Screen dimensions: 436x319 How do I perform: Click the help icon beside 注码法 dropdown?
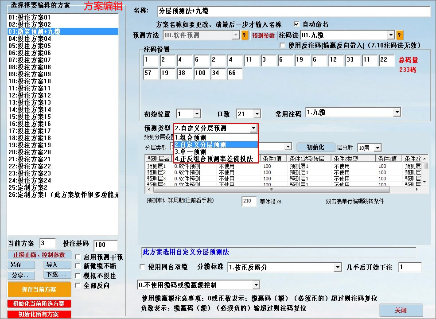pos(400,35)
